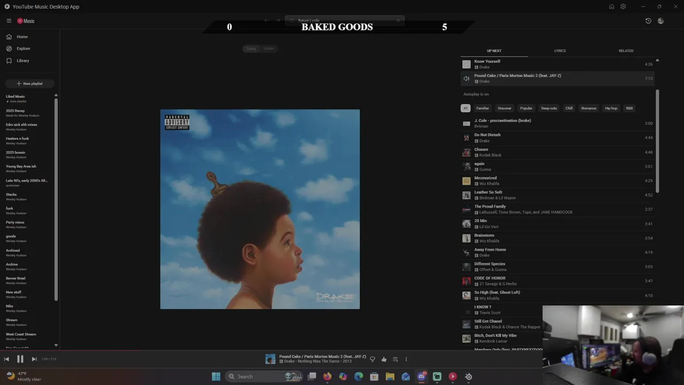Open the three-dot more actions menu in player bar
684x385 pixels.
tap(406, 359)
